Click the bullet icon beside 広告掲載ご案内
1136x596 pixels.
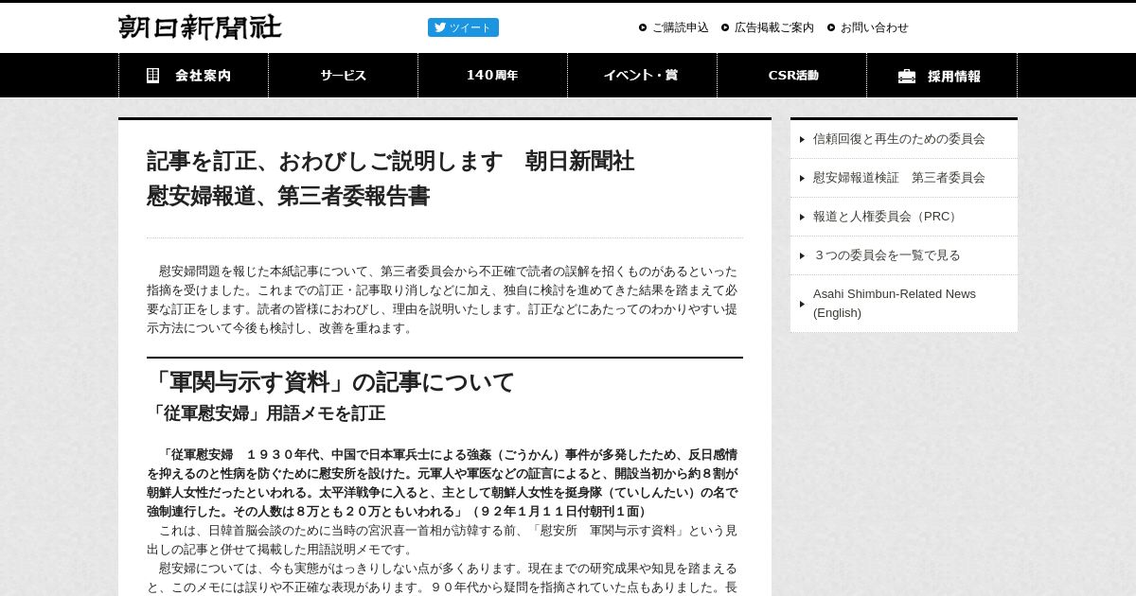coord(725,27)
